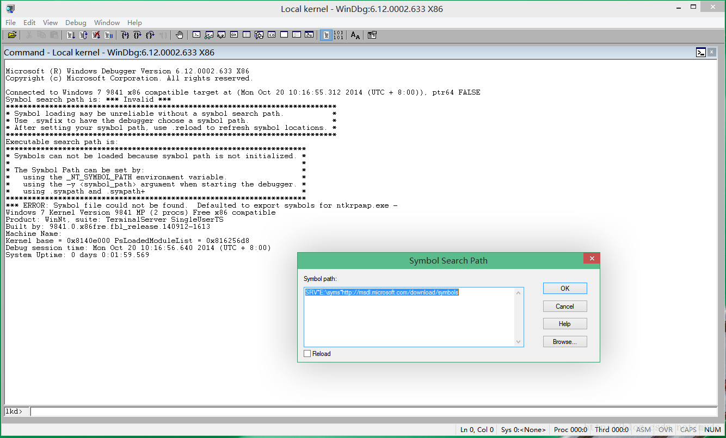This screenshot has width=726, height=438.
Task: Open the Processes and Threads toolbar icon
Action: (x=297, y=35)
